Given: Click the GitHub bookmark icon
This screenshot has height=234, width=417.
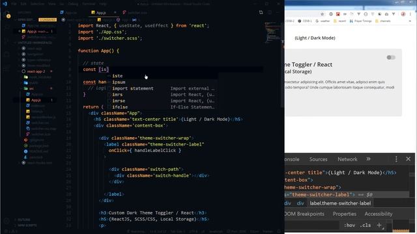Looking at the screenshot, I should pos(299,21).
